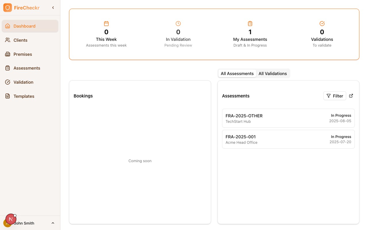Image resolution: width=368 pixels, height=230 pixels.
Task: Select the All Assessments tab
Action: point(237,74)
